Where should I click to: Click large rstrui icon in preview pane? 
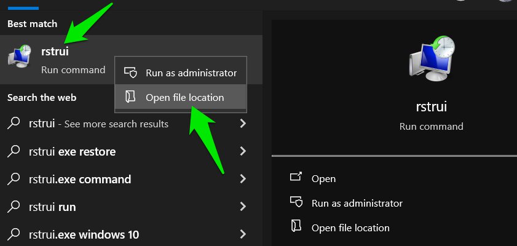coord(432,58)
